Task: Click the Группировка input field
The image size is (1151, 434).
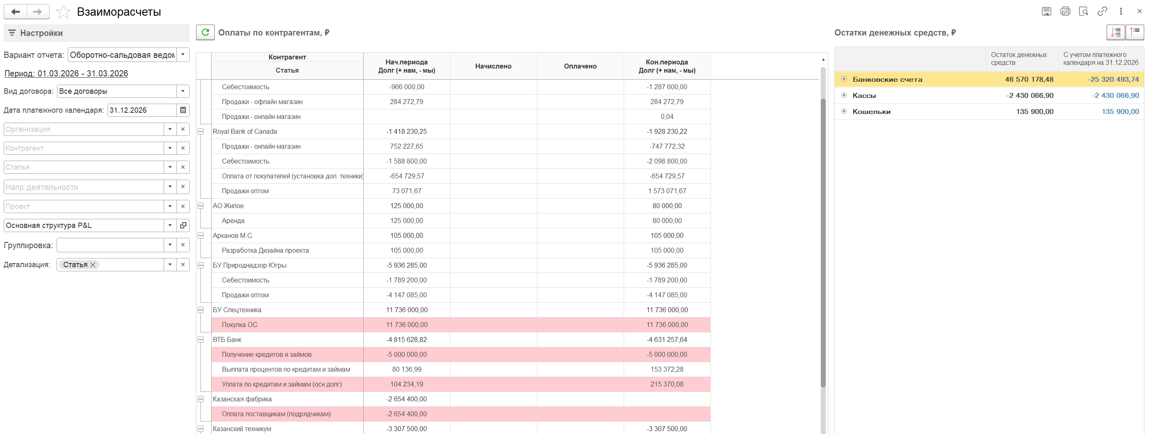Action: pos(110,245)
